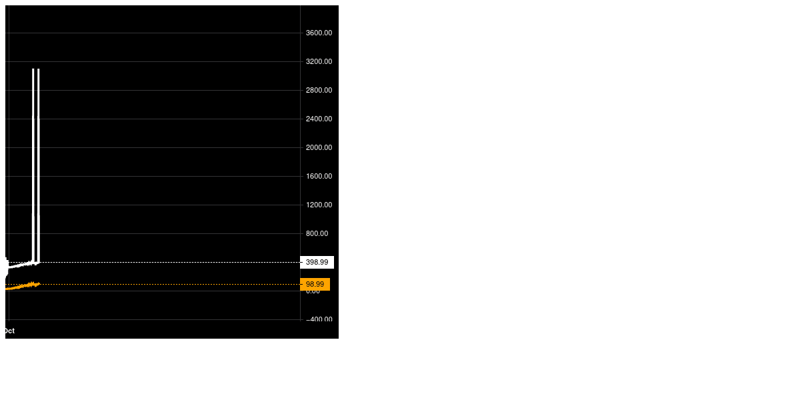Click the orange dotted price line
Screen dimensions: 800x420
point(167,284)
